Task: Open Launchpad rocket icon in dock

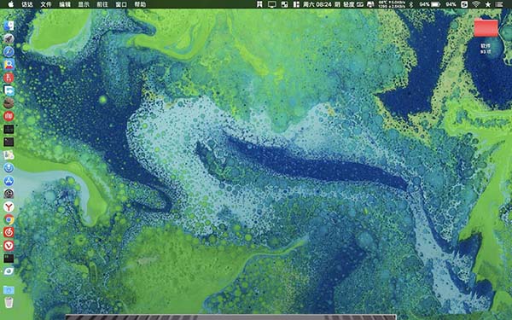Action: click(x=9, y=39)
